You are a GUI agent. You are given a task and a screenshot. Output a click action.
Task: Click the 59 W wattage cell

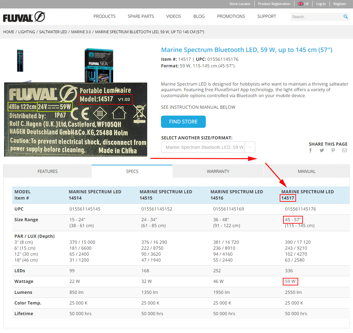(290, 281)
